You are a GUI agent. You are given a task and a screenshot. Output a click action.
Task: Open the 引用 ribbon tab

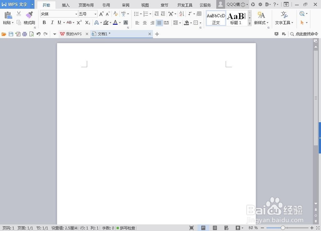(106, 5)
